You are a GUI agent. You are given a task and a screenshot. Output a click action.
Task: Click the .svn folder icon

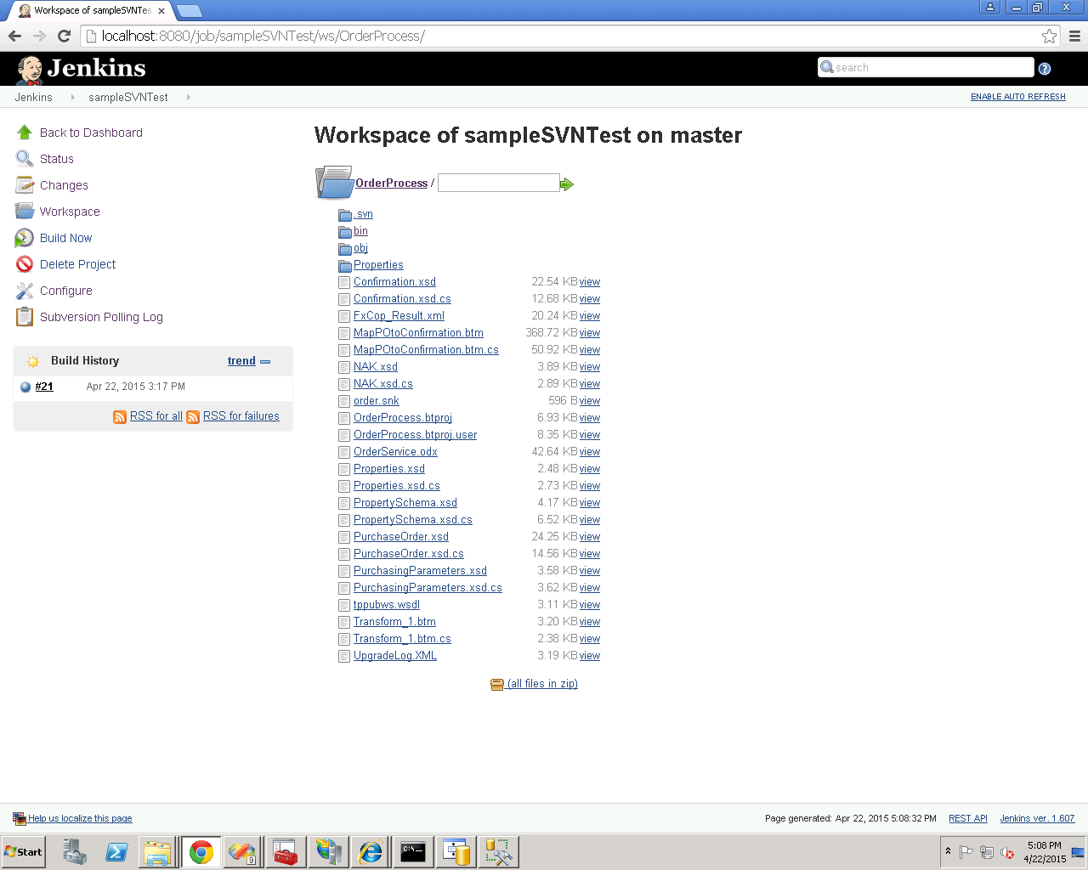pyautogui.click(x=345, y=215)
